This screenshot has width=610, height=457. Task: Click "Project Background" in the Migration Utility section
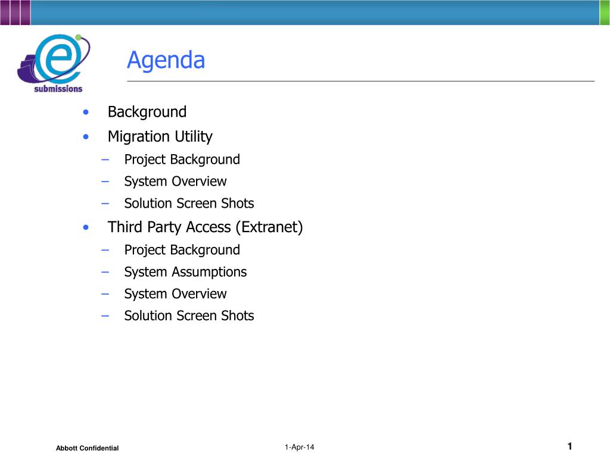pyautogui.click(x=182, y=159)
